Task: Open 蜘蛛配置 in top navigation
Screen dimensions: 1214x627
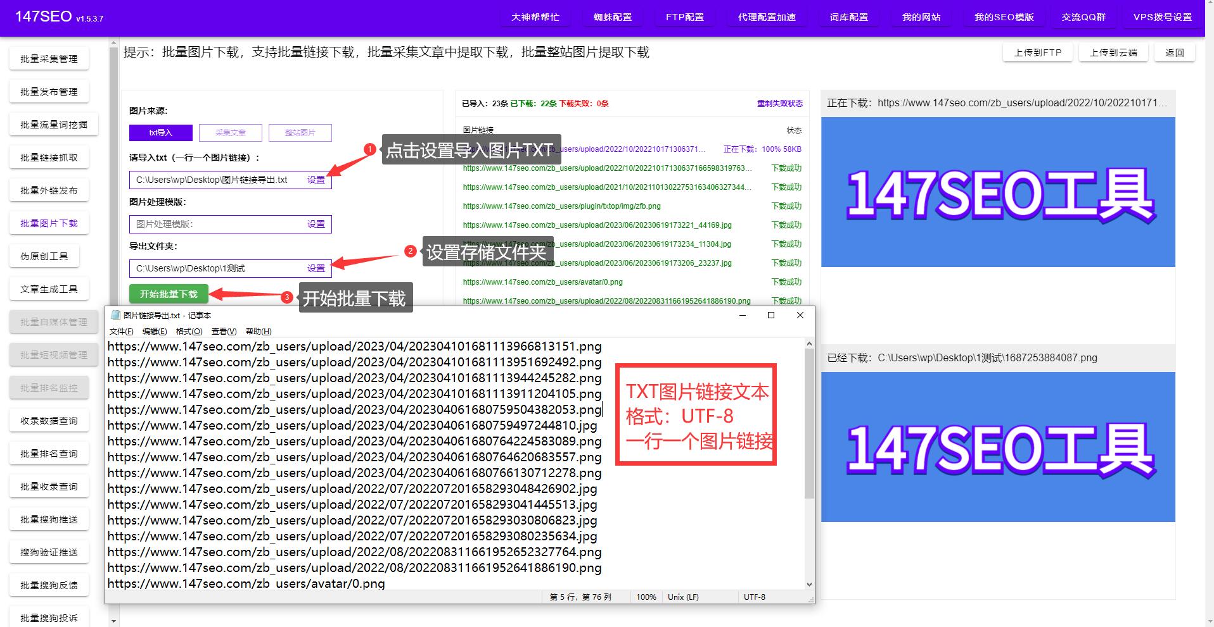Action: coord(613,18)
